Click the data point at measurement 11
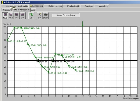 click(76, 70)
